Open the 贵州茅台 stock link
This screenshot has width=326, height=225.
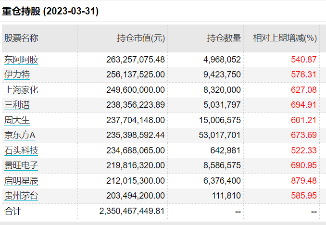pyautogui.click(x=21, y=196)
